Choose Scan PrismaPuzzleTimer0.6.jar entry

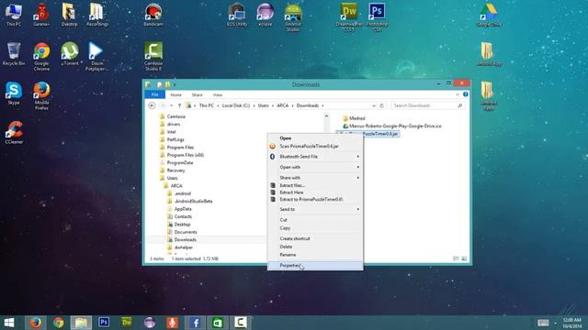click(315, 147)
